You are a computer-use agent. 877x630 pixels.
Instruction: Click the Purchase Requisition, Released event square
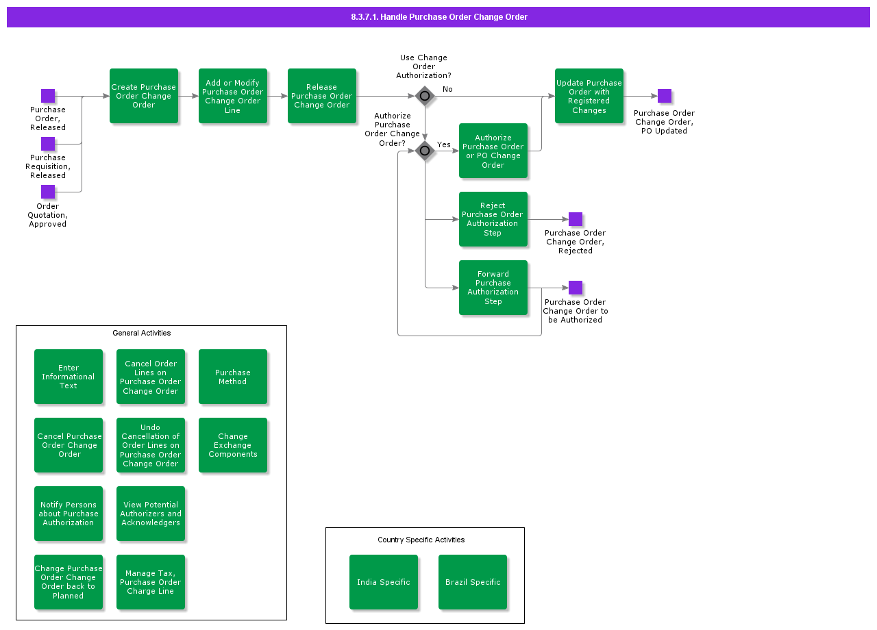(48, 144)
